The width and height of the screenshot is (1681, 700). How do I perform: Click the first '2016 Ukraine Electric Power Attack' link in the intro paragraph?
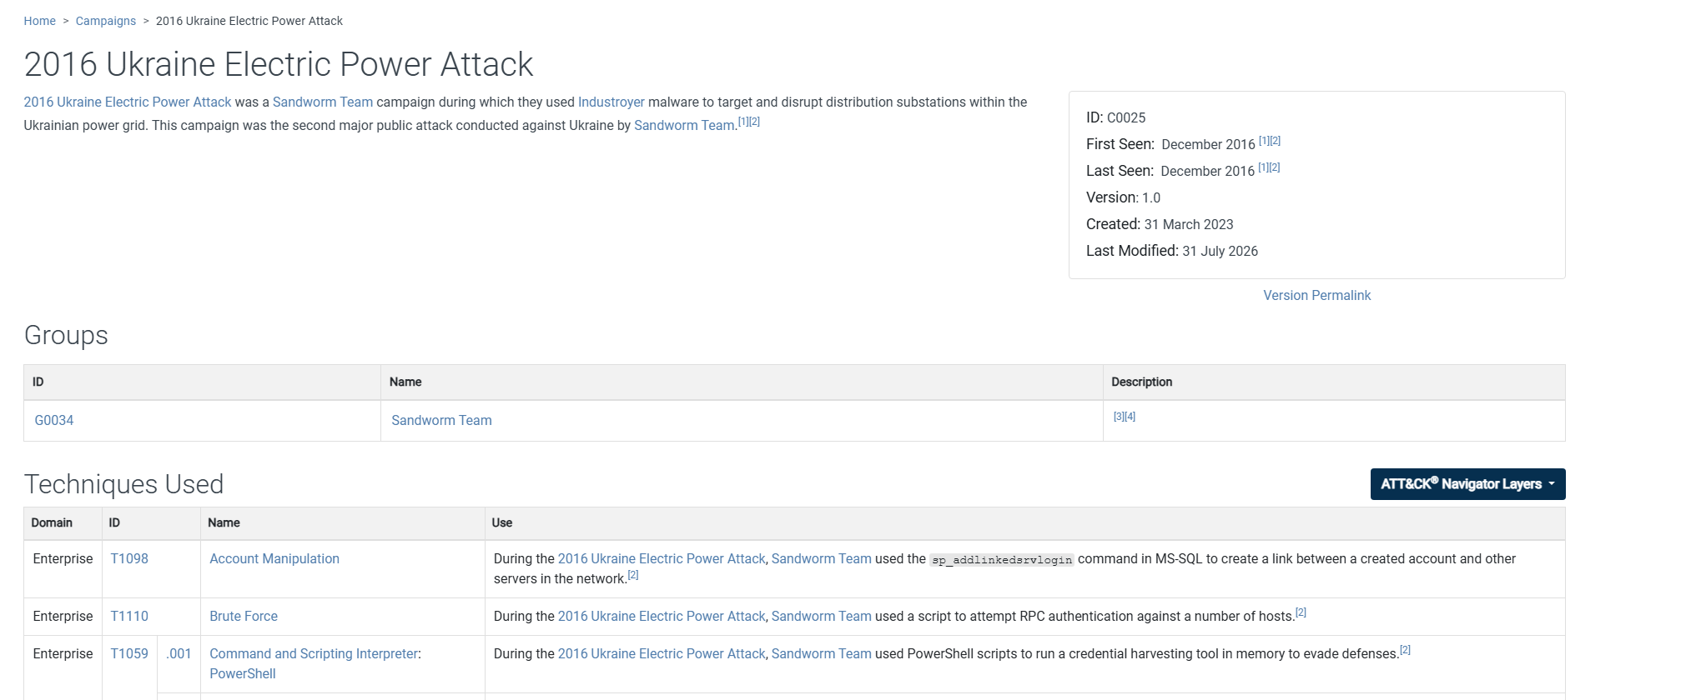128,102
